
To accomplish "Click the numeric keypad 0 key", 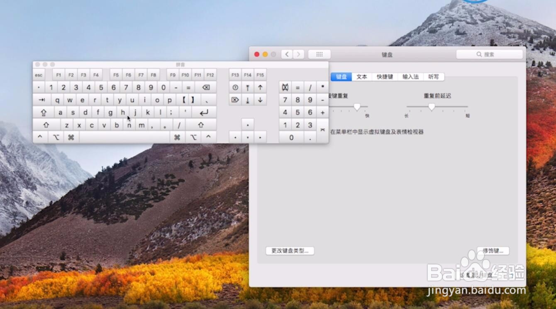I will click(x=291, y=137).
